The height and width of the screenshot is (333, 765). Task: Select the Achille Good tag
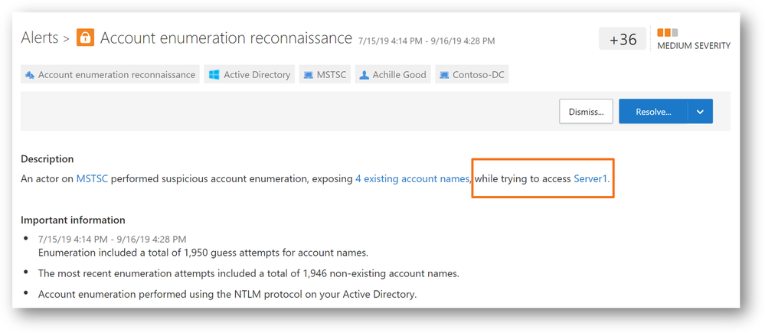[x=399, y=75]
